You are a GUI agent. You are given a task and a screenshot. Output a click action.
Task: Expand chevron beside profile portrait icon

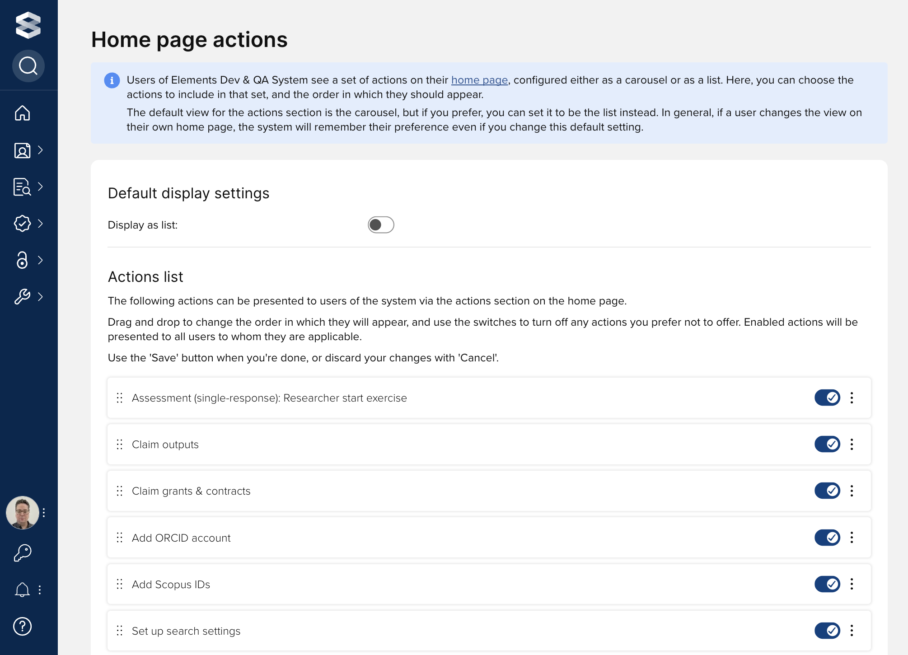(x=41, y=150)
